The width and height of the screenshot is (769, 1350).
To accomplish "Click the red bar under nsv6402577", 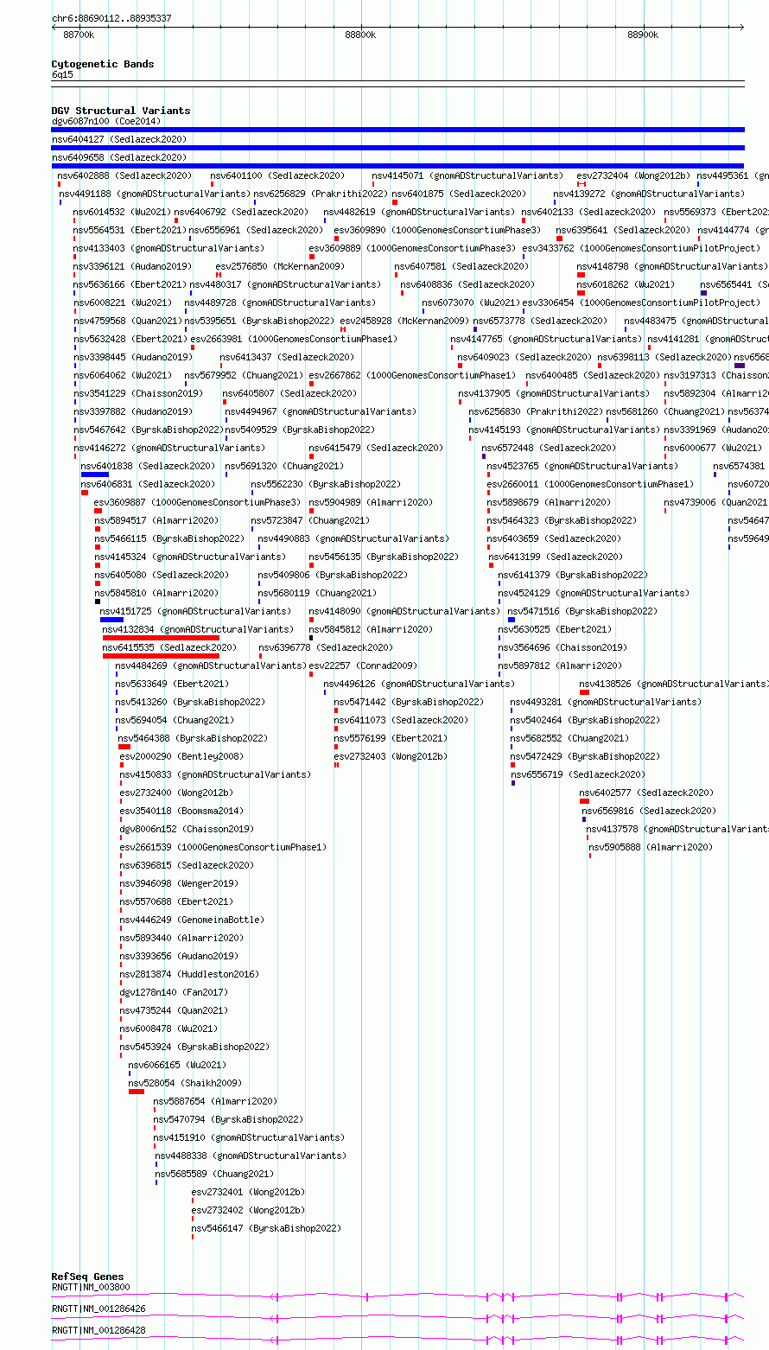I will [585, 801].
